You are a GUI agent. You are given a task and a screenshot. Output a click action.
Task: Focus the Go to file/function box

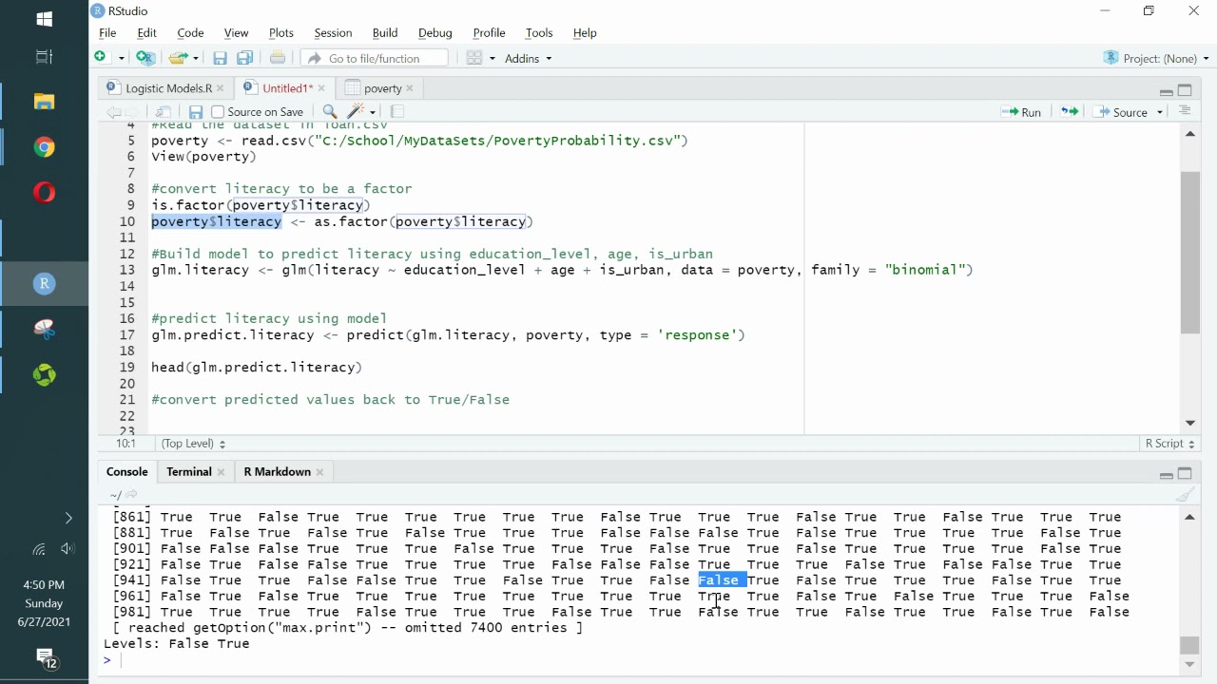point(375,58)
